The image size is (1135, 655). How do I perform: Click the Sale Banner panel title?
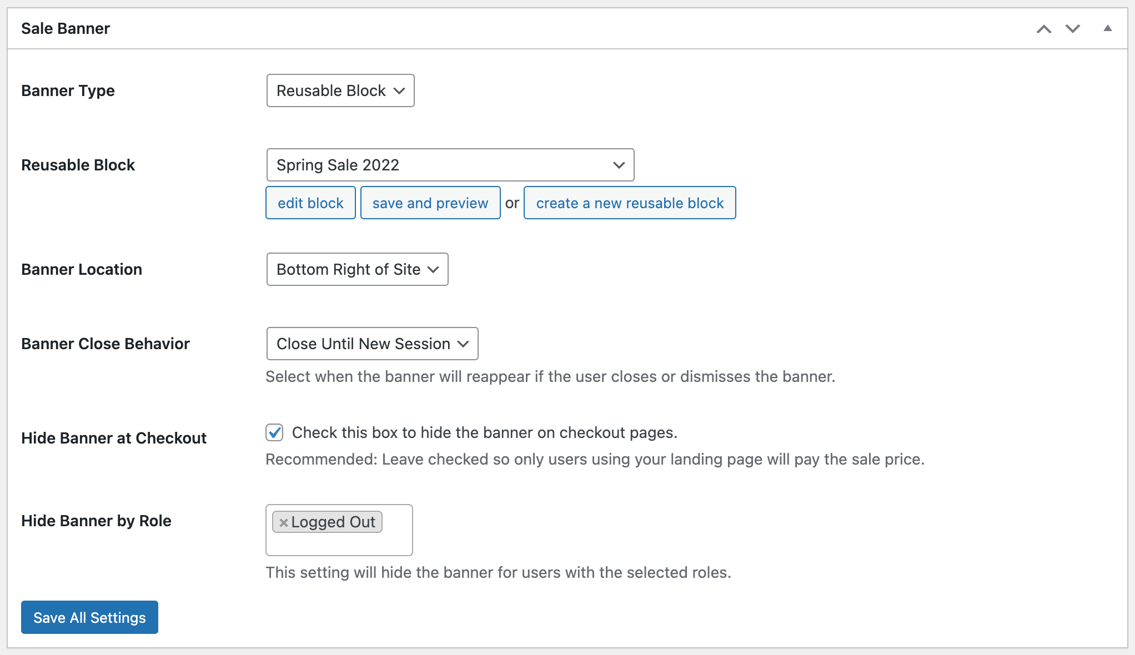click(x=65, y=28)
